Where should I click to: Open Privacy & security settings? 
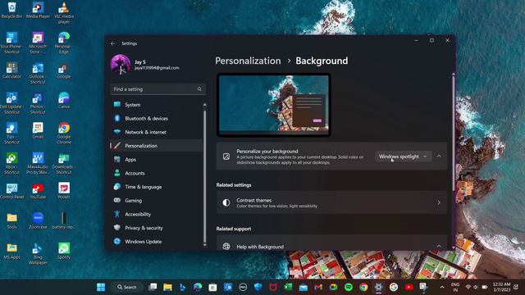(156, 228)
